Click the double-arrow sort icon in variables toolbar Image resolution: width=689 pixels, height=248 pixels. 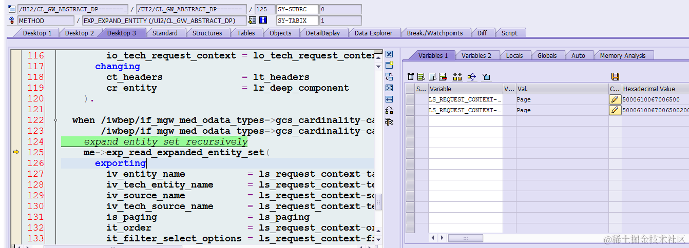[x=457, y=77]
